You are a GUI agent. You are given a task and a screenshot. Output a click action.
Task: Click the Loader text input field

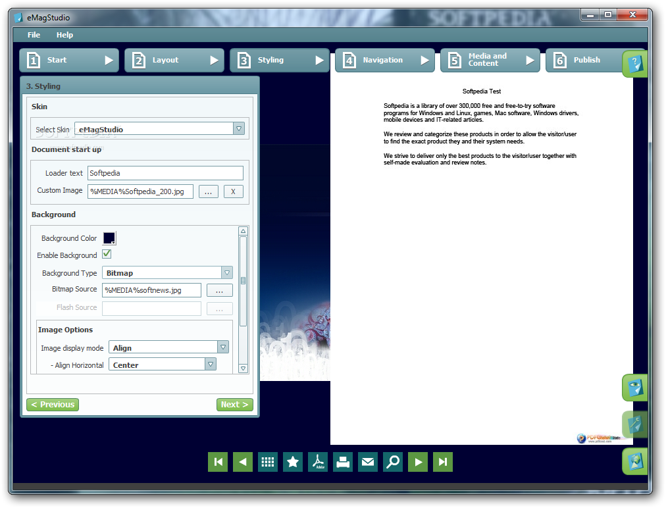point(165,173)
